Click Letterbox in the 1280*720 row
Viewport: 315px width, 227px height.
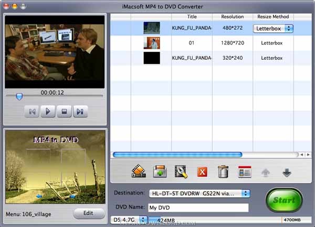click(271, 43)
